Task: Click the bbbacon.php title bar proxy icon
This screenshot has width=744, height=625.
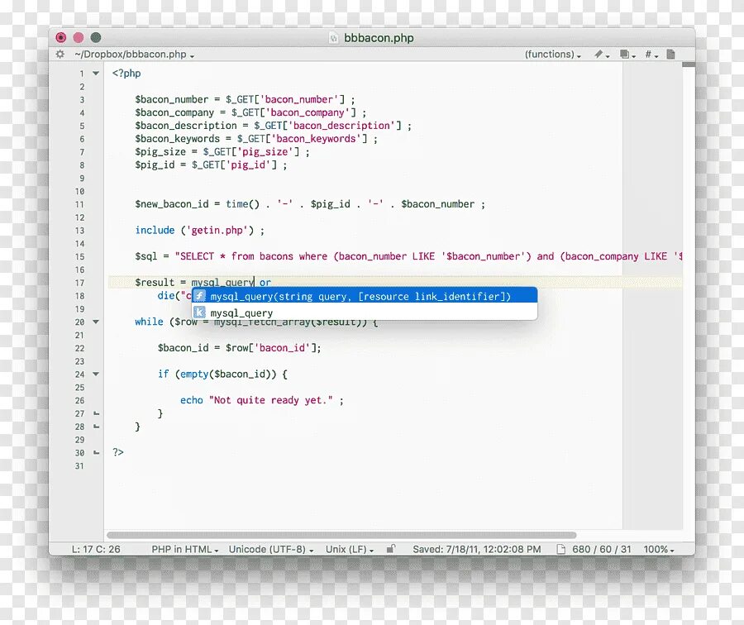Action: (x=334, y=38)
